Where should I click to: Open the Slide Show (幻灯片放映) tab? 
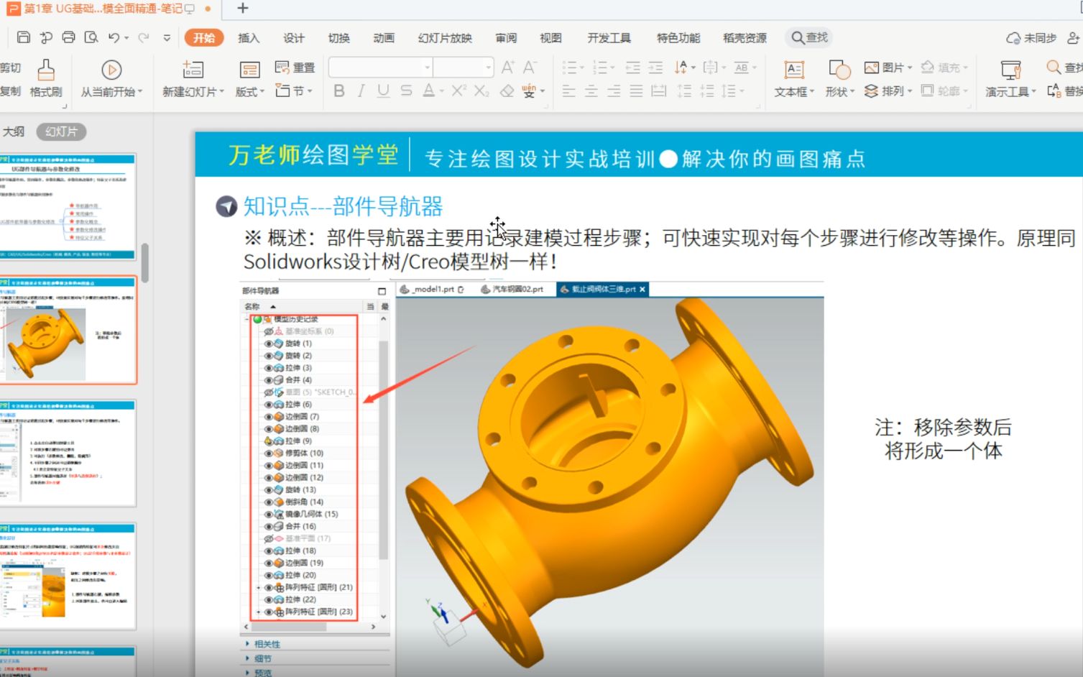tap(445, 38)
